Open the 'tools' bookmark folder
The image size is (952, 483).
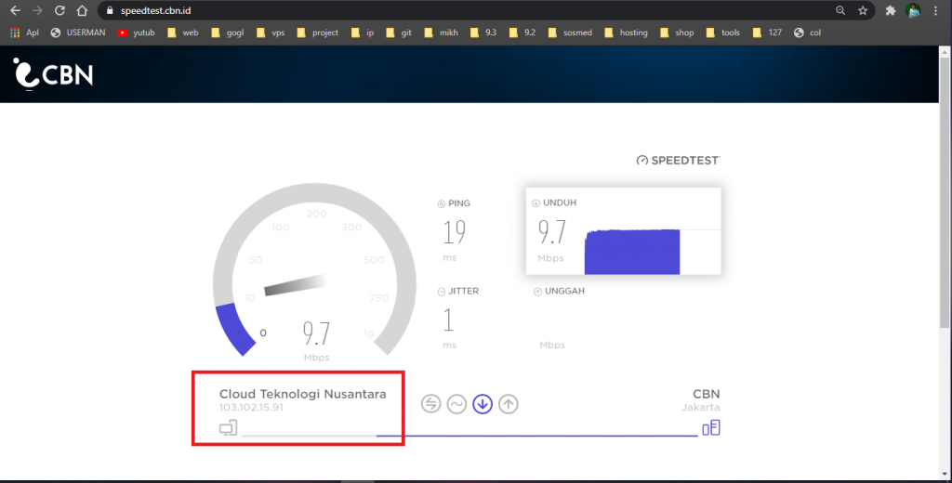pyautogui.click(x=722, y=33)
